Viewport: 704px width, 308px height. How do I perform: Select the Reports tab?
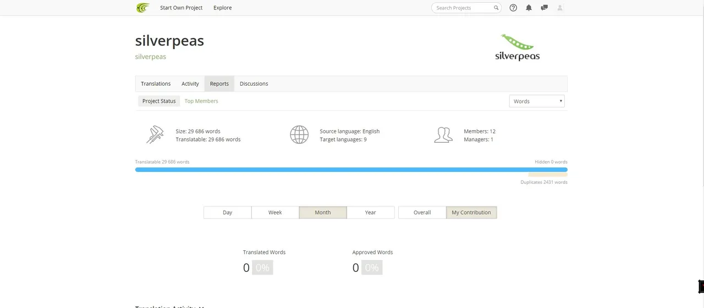point(219,83)
